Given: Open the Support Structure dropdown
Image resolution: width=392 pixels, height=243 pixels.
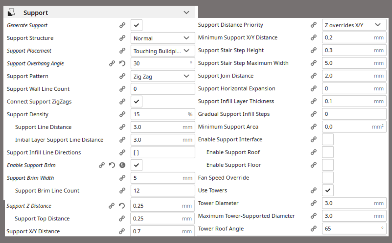Looking at the screenshot, I should click(163, 38).
